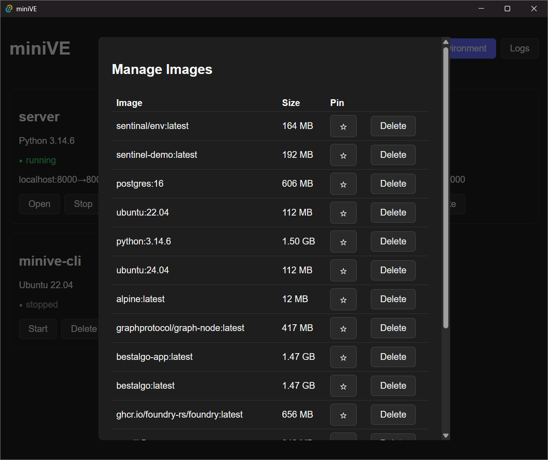Delete the ghcr.io/foundry-rs/foundry:latest image
This screenshot has width=548, height=460.
pyautogui.click(x=393, y=414)
